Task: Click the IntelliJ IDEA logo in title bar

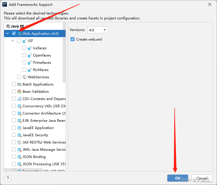Action: pyautogui.click(x=5, y=4)
